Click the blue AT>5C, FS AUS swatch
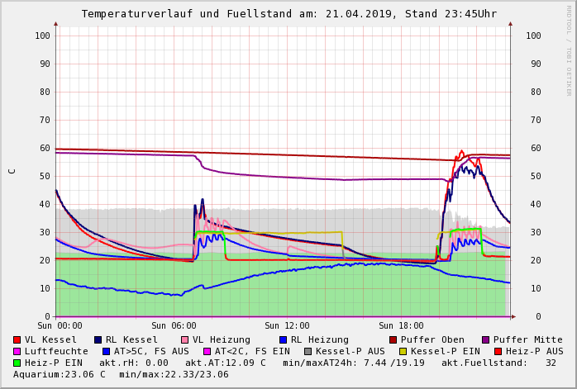577x389 pixels. click(106, 351)
